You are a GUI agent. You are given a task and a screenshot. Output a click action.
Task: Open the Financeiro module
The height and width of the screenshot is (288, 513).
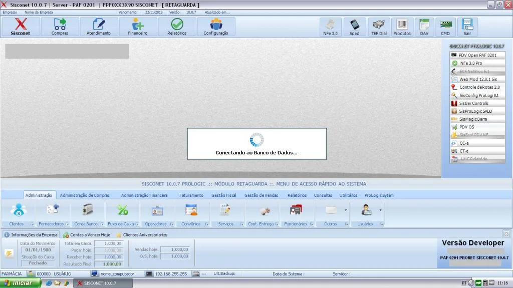[138, 27]
